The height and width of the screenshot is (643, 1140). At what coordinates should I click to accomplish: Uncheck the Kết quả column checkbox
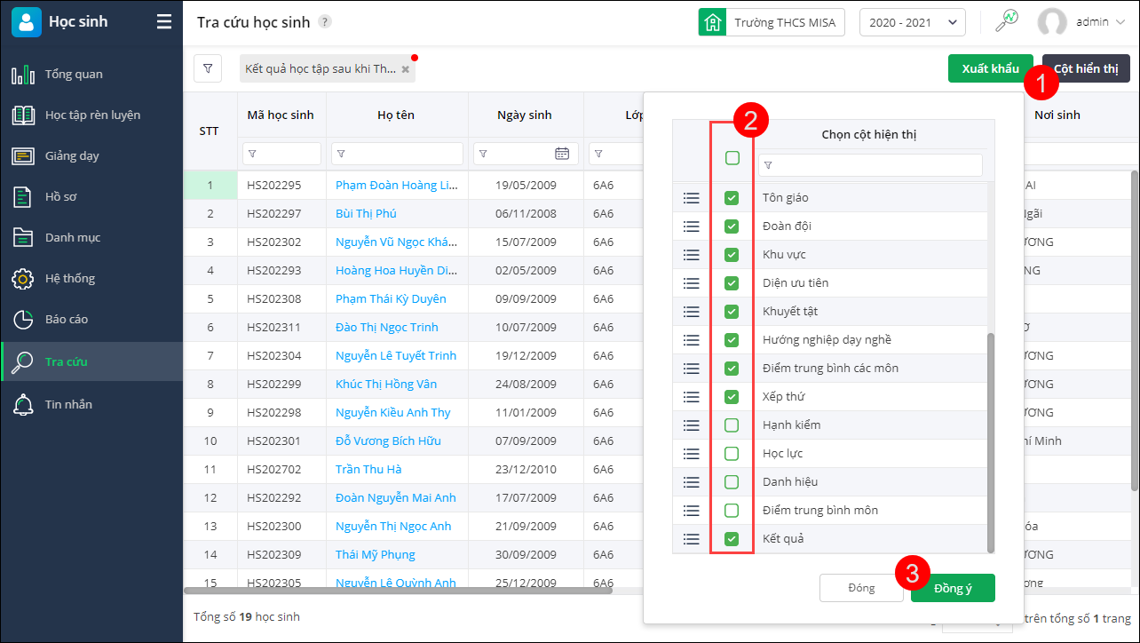click(732, 539)
